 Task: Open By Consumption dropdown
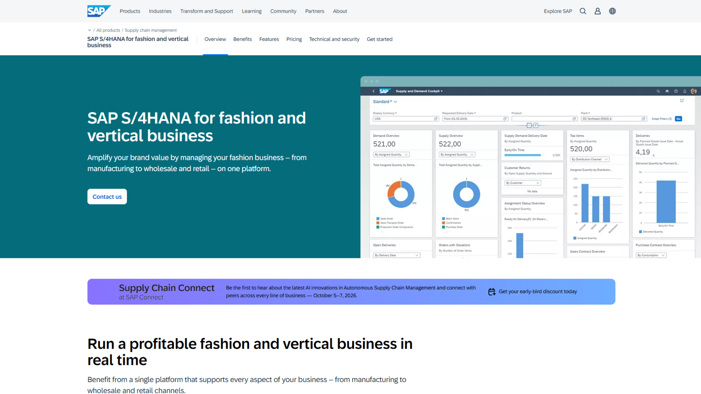click(x=651, y=255)
